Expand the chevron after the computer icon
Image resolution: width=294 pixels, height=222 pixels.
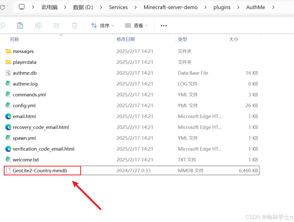pyautogui.click(x=33, y=7)
